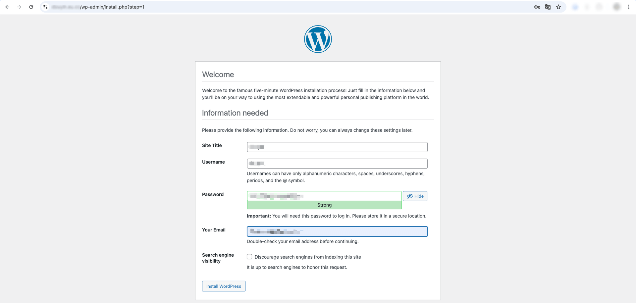The height and width of the screenshot is (303, 636).
Task: Click into the Your Email field
Action: (337, 231)
